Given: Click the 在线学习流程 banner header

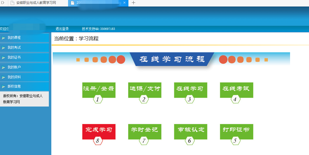Looking at the screenshot, I should pyautogui.click(x=172, y=59).
